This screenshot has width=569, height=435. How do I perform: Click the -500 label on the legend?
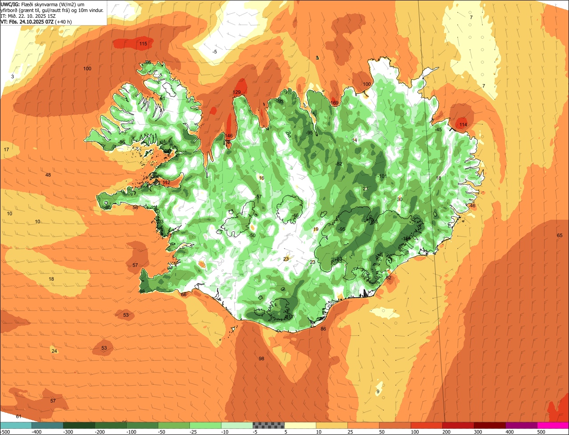point(5,432)
